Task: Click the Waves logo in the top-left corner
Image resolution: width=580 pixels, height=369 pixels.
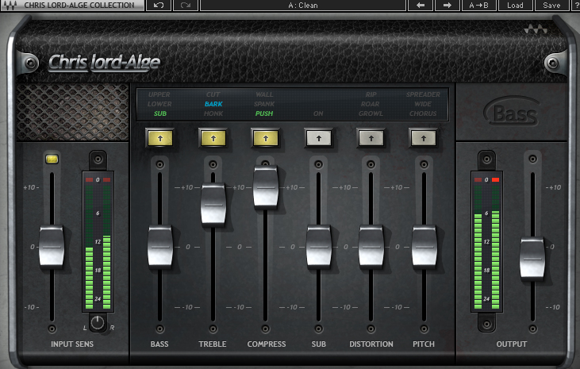Action: [10, 6]
